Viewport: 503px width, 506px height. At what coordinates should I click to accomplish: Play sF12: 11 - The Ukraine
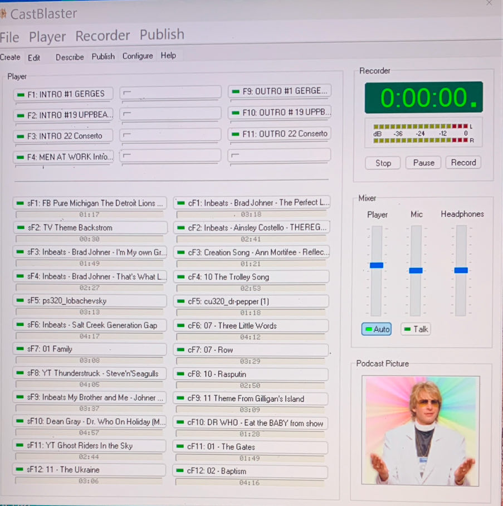pyautogui.click(x=90, y=470)
